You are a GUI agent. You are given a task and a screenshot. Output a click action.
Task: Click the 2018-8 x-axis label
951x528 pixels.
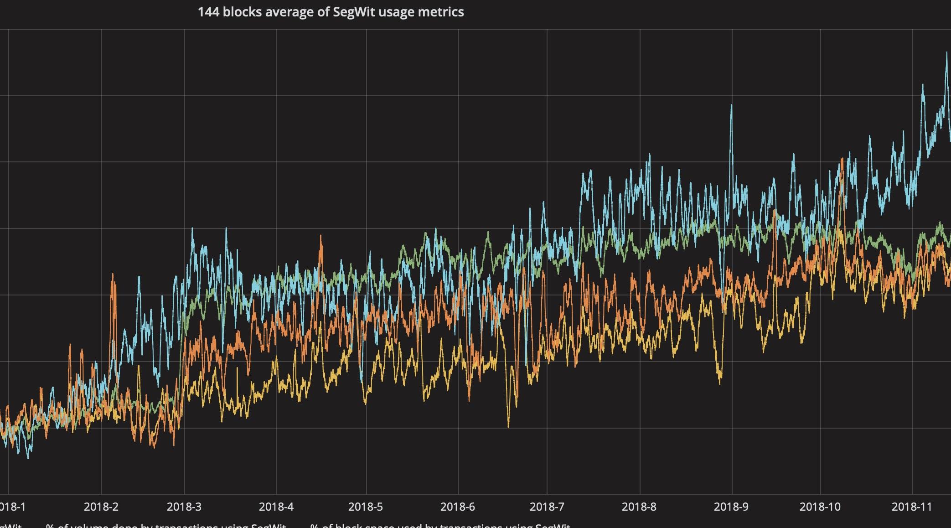639,507
